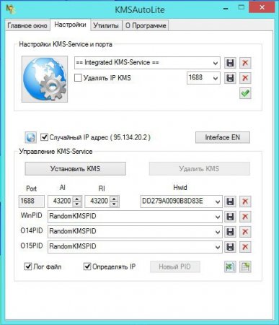
Task: Click the Удалить KMS button
Action: pyautogui.click(x=199, y=168)
